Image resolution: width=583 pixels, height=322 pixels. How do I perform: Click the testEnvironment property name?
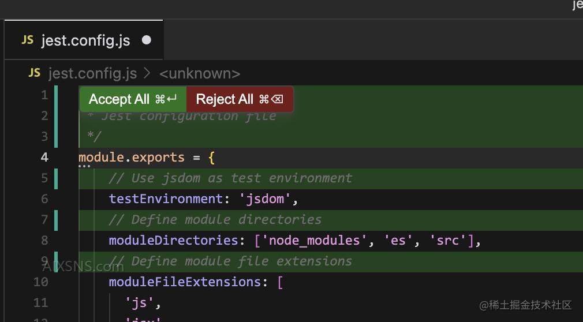(x=165, y=199)
